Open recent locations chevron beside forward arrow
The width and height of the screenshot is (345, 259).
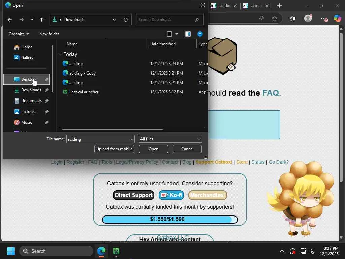click(x=32, y=20)
